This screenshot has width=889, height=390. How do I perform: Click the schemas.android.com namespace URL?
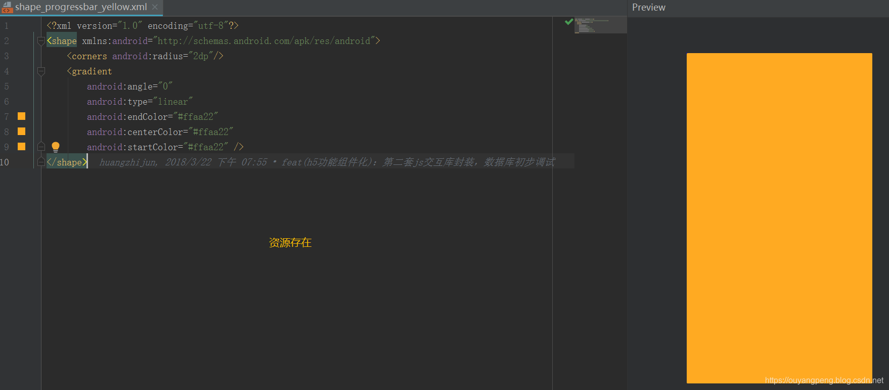(263, 41)
